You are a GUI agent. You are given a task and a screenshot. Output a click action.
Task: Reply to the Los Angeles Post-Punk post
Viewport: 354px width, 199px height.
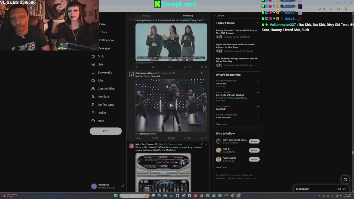(x=137, y=67)
